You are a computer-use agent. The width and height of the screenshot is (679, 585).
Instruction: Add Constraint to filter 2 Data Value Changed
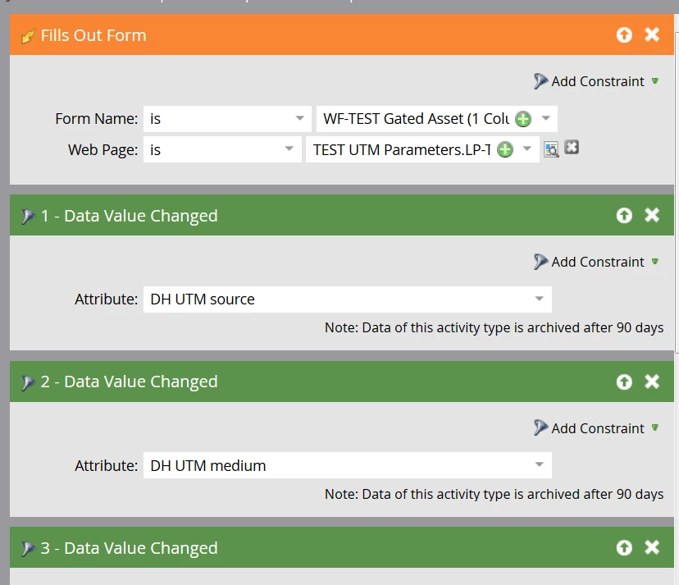point(596,428)
